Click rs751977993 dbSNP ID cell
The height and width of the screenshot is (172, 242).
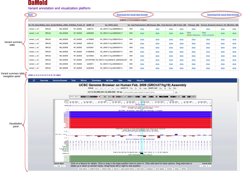point(90,60)
